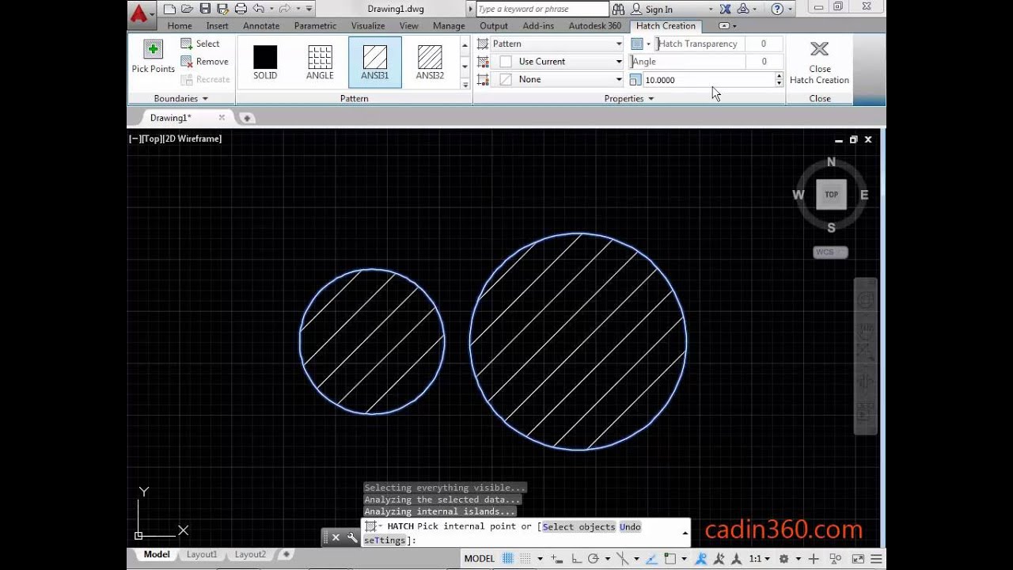Image resolution: width=1013 pixels, height=570 pixels.
Task: Choose the ANSI32 hatch pattern
Action: [x=430, y=62]
